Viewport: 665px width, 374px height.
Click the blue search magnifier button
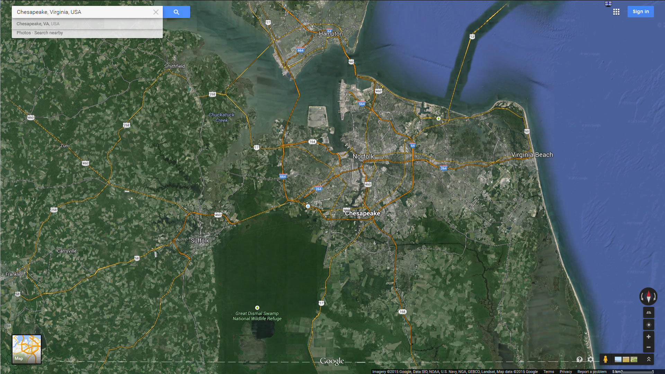tap(176, 12)
